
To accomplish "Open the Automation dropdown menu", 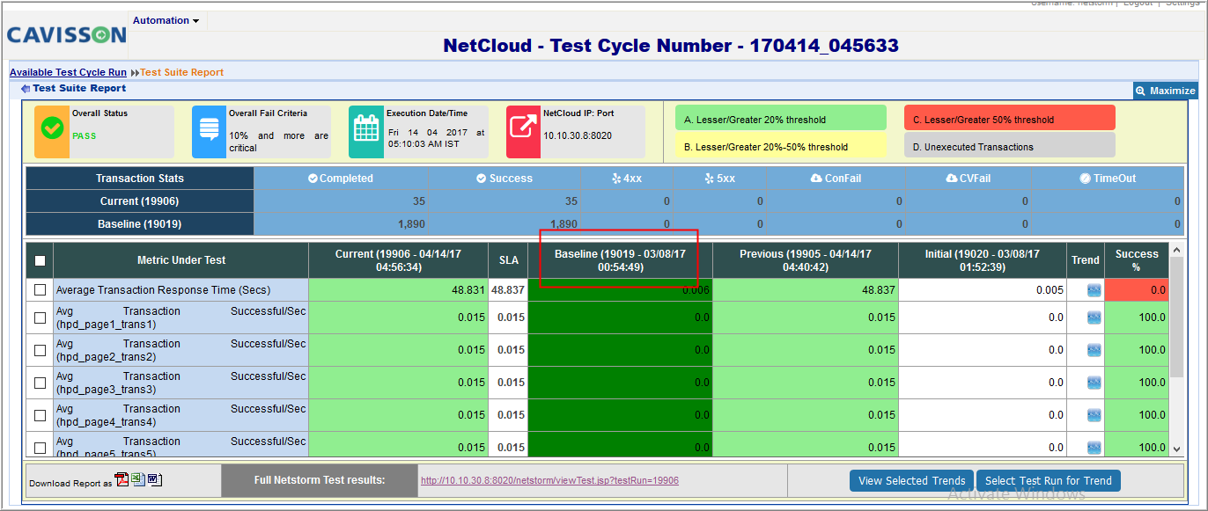I will pyautogui.click(x=166, y=20).
